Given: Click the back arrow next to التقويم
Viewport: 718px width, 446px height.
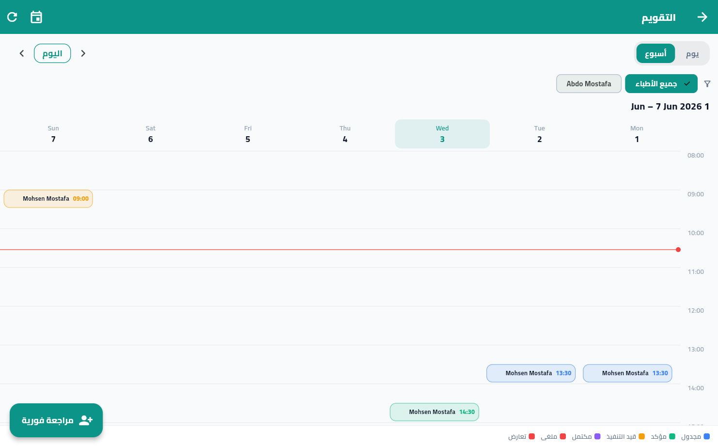Looking at the screenshot, I should click(702, 17).
